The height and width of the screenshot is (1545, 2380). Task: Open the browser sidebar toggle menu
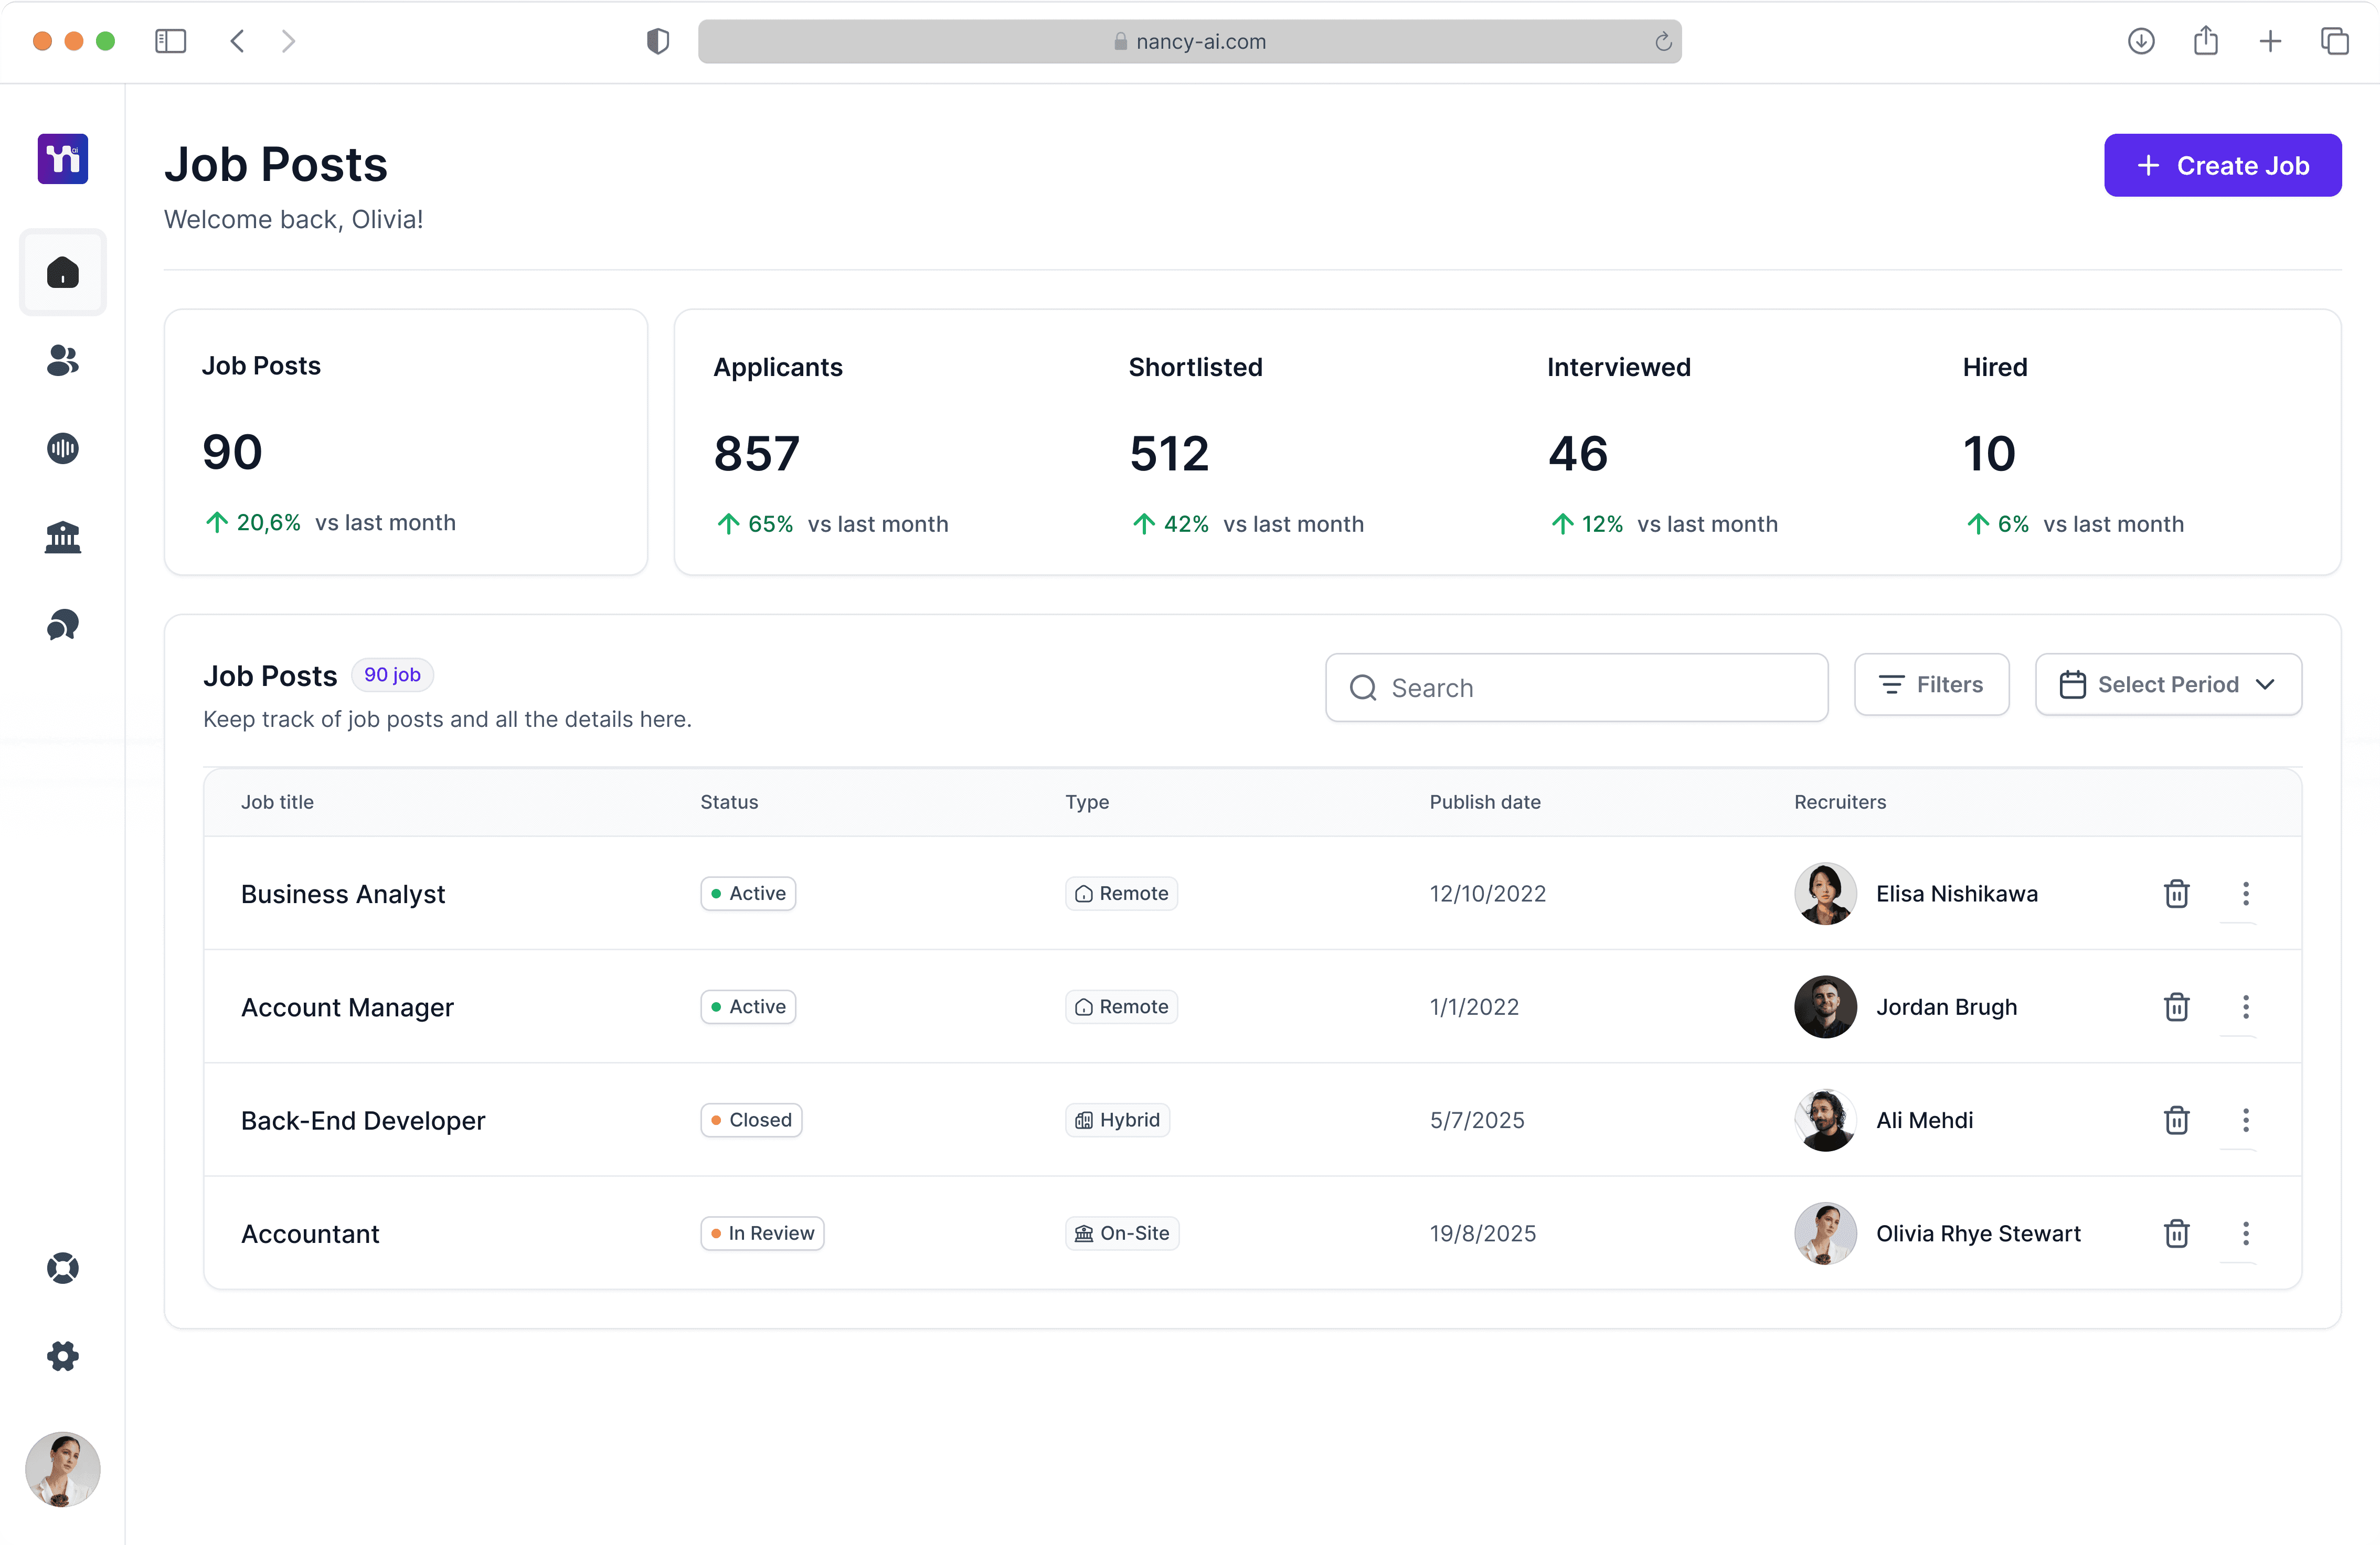point(171,41)
